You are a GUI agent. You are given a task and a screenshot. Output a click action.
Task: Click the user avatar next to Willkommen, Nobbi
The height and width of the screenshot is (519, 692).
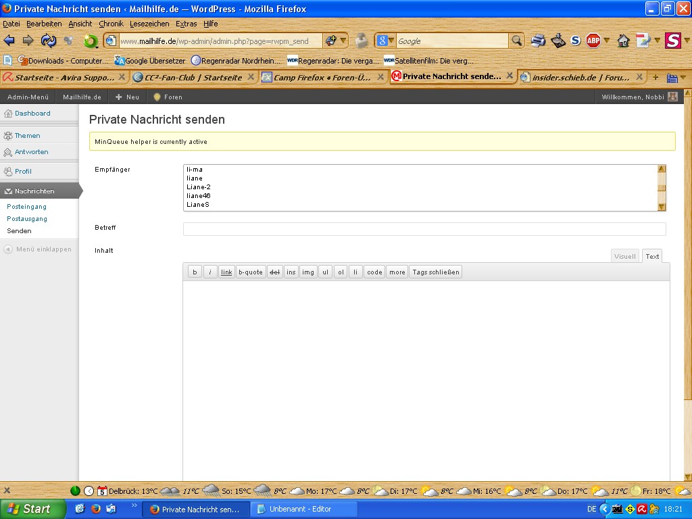[672, 97]
